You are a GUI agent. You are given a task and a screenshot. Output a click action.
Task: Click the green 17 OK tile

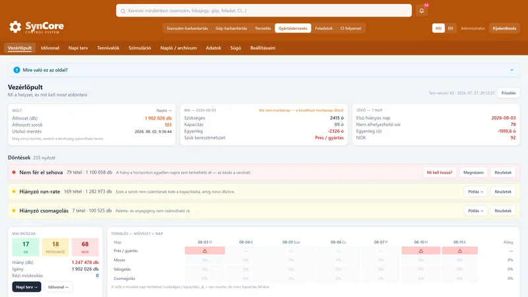pos(26,247)
